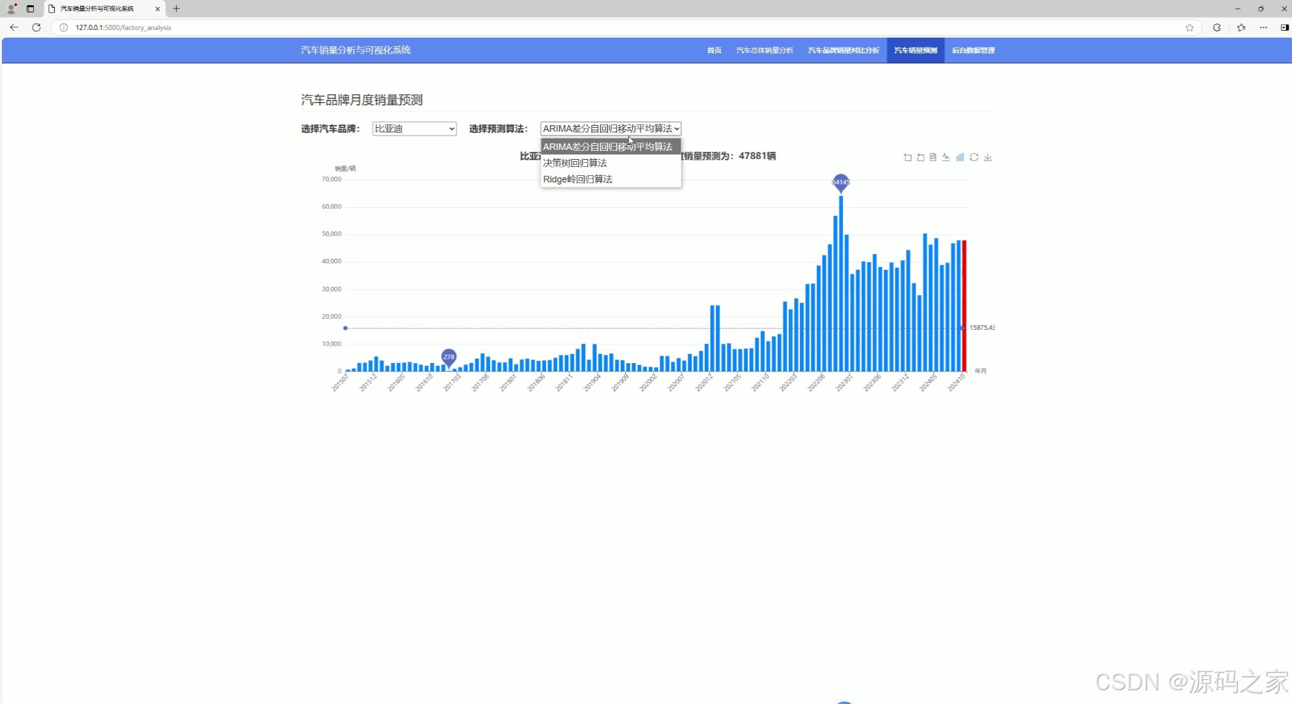Open 后台数据管理 nav item
The width and height of the screenshot is (1292, 704).
pos(973,50)
